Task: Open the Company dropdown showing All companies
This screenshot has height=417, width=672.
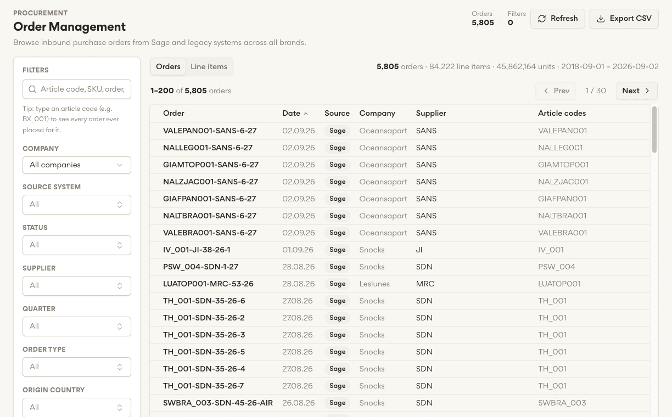Action: 77,165
